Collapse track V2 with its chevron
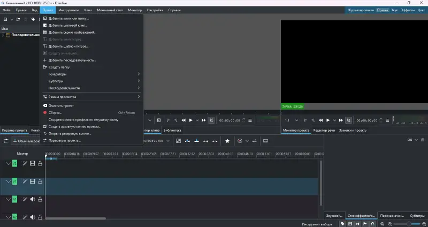Viewport: 428px width, 227px height. coord(9,163)
